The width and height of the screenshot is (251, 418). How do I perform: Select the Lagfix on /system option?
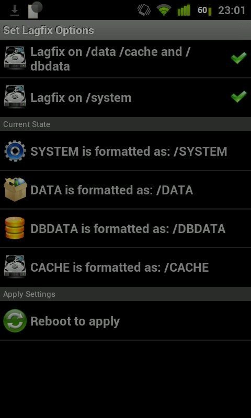pos(125,98)
